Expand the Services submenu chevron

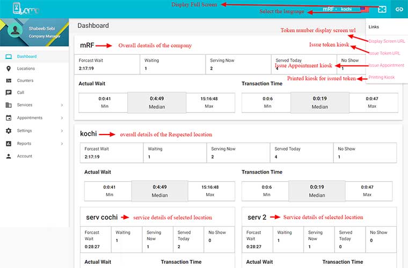(62, 105)
